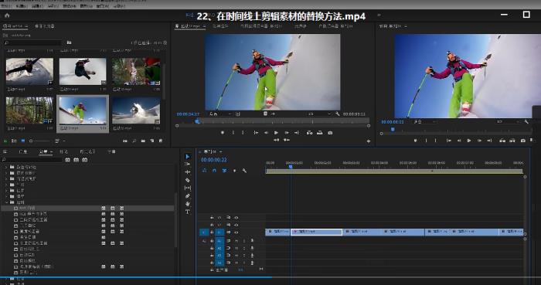This screenshot has width=541, height=285.
Task: Collapse the expanded 过时 effects folder
Action: coord(6,202)
